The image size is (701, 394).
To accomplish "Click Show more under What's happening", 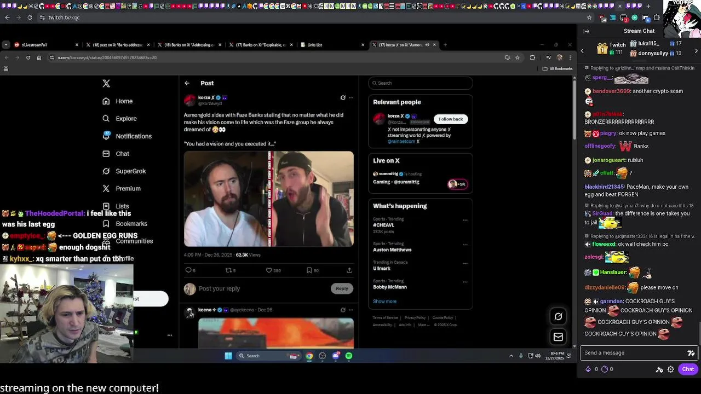I will click(x=384, y=302).
